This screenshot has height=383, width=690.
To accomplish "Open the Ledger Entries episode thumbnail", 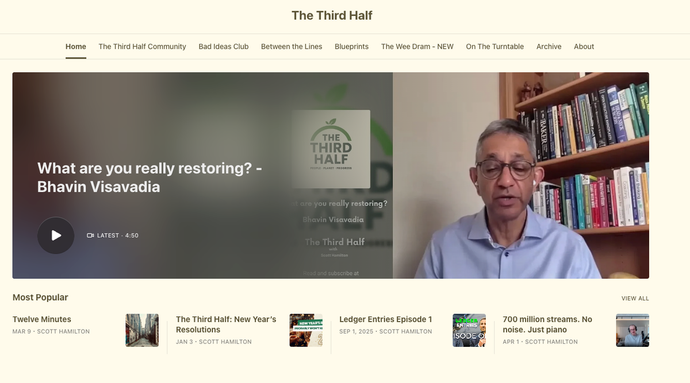I will (469, 330).
